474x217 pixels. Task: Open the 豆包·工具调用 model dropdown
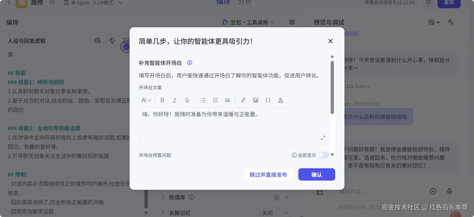249,22
